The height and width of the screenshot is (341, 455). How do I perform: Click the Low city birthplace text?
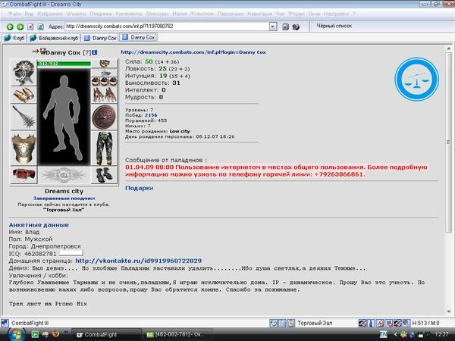pyautogui.click(x=180, y=131)
